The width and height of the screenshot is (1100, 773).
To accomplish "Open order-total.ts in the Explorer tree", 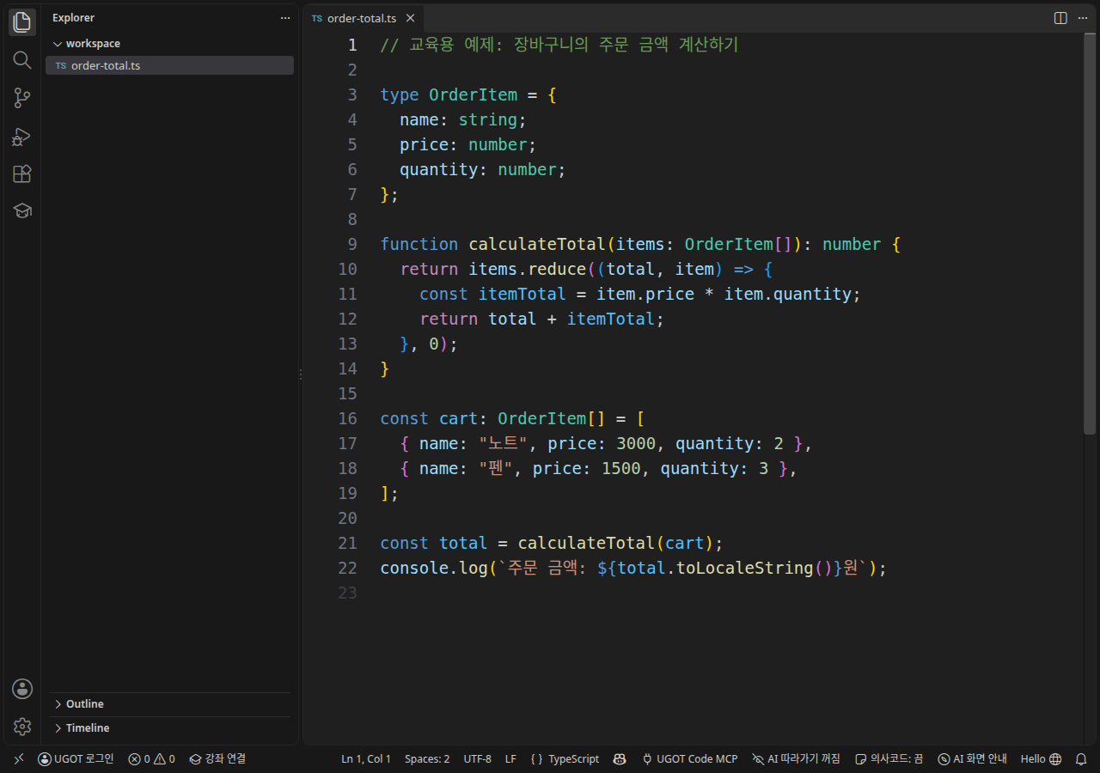I will 169,65.
